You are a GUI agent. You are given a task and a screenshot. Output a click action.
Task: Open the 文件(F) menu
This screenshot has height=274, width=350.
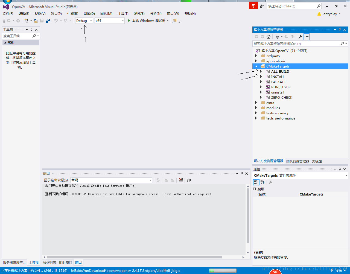tap(8, 14)
